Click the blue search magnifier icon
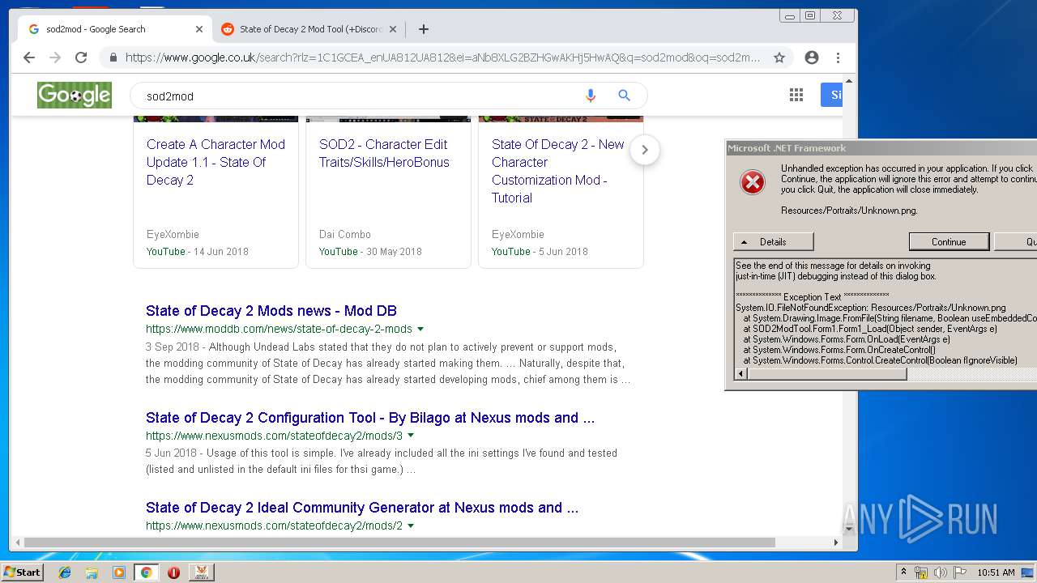Image resolution: width=1037 pixels, height=583 pixels. coord(624,96)
